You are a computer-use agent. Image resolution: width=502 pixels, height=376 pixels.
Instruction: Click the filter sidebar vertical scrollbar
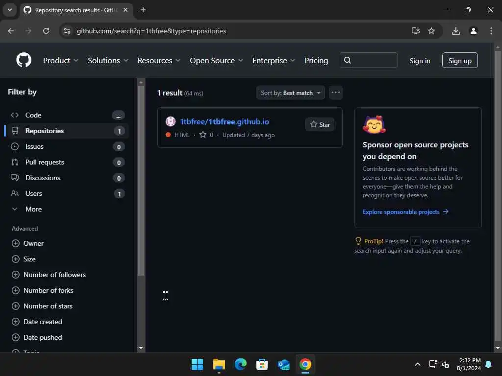(x=141, y=181)
